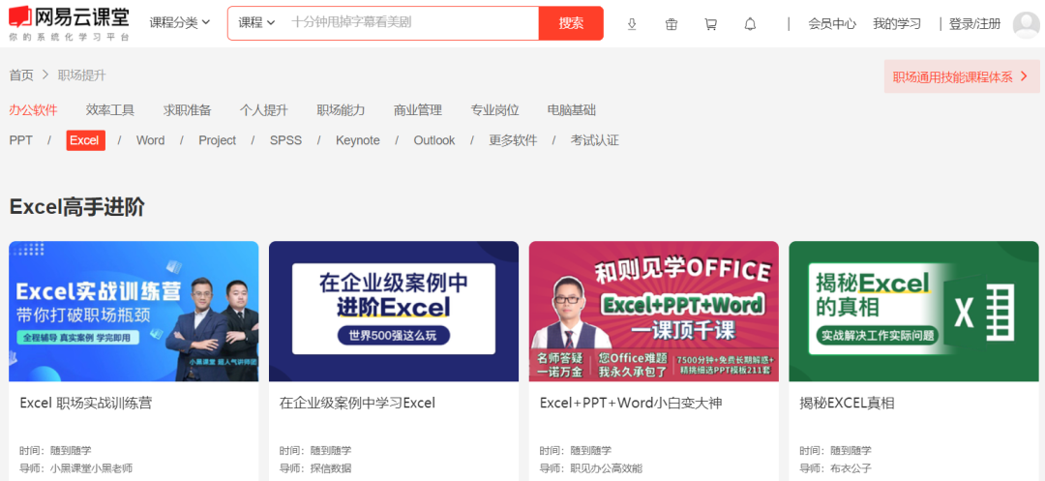Select the 效率工具 category tab
The image size is (1045, 481).
point(110,110)
